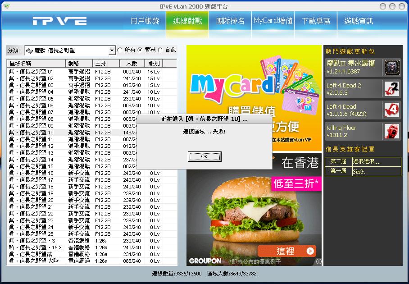Select room 真・信長之野望貳
The width and height of the screenshot is (409, 284).
coord(92,254)
